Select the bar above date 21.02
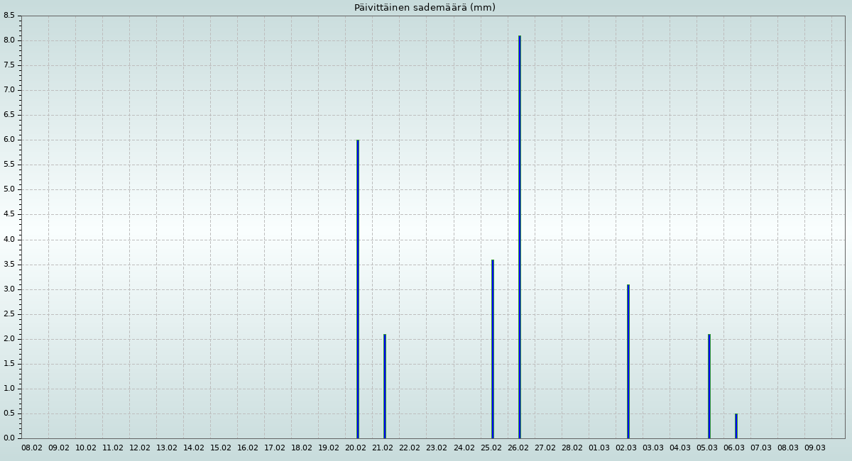The height and width of the screenshot is (461, 852). pyautogui.click(x=384, y=386)
